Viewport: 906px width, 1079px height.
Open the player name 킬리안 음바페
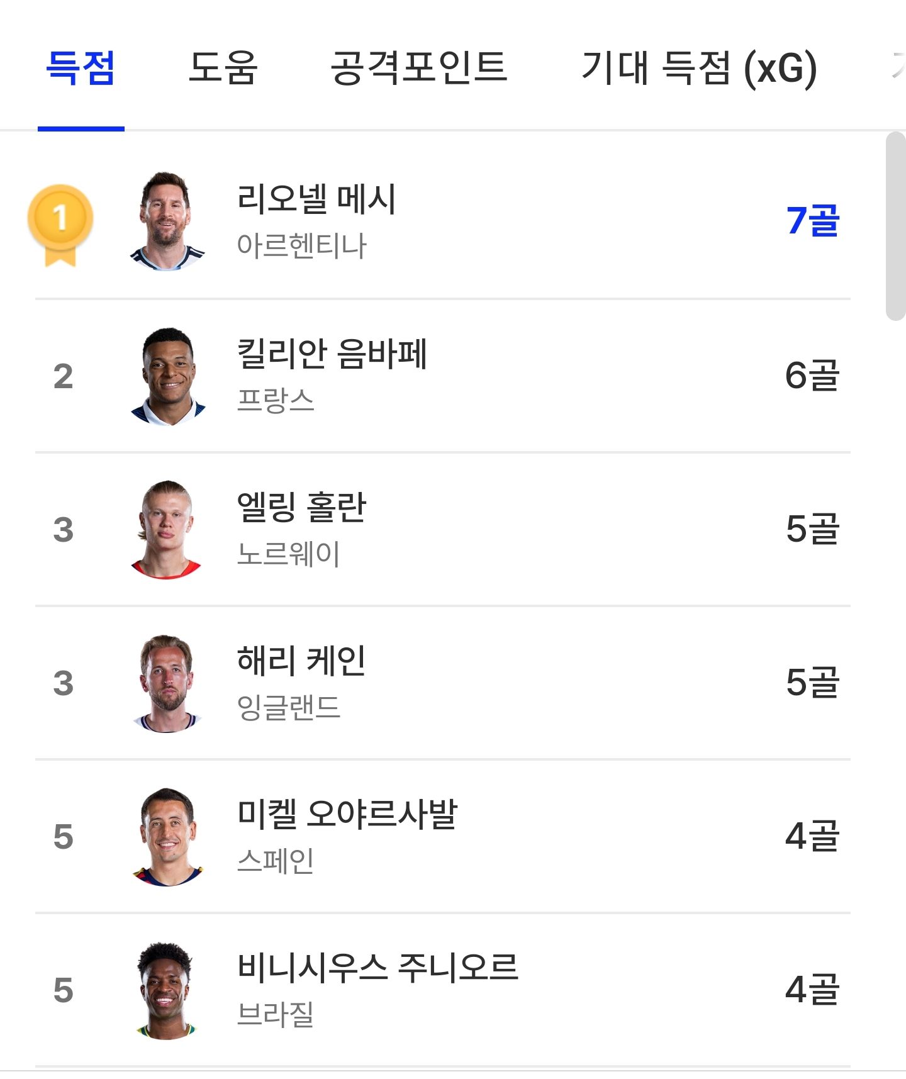pyautogui.click(x=332, y=354)
